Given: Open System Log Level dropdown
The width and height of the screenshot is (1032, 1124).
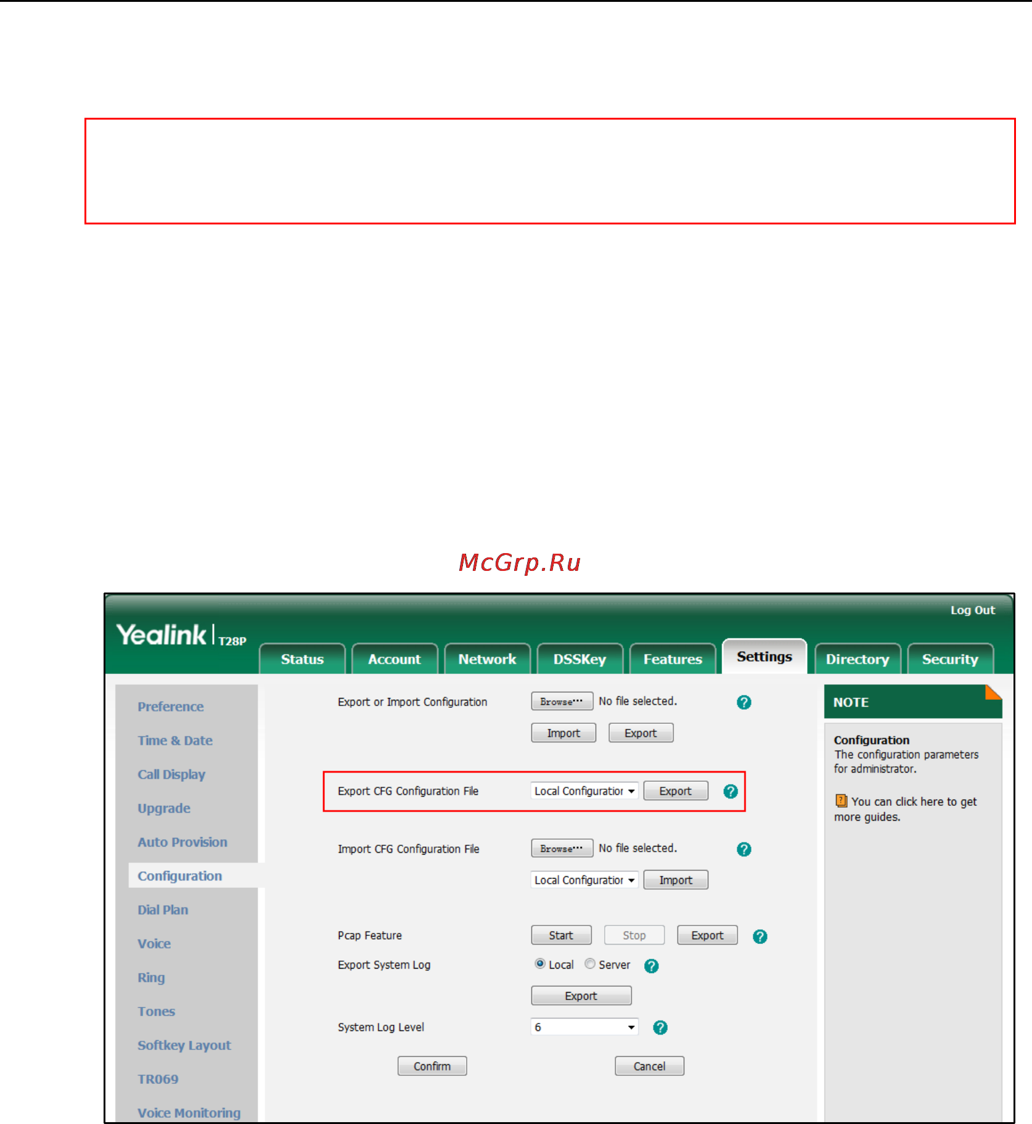Looking at the screenshot, I should point(584,1027).
